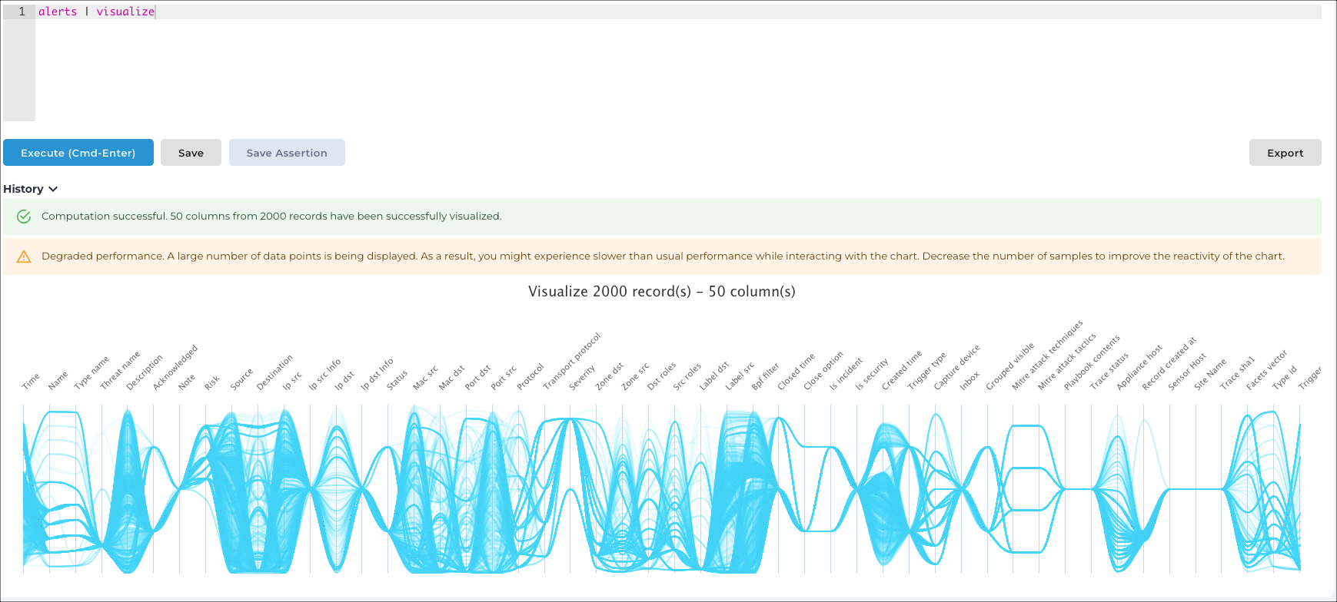
Task: Click the Created time axis label
Action: pyautogui.click(x=902, y=370)
